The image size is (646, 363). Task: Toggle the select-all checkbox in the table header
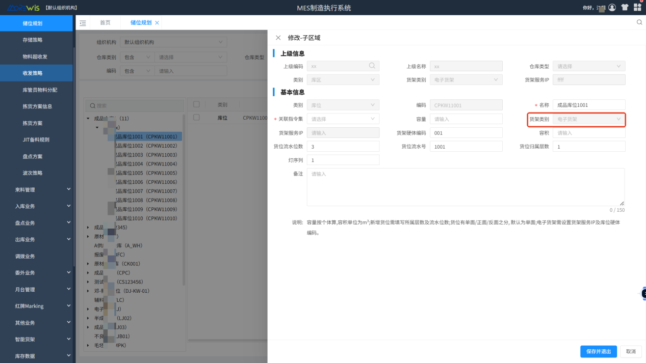pos(196,104)
